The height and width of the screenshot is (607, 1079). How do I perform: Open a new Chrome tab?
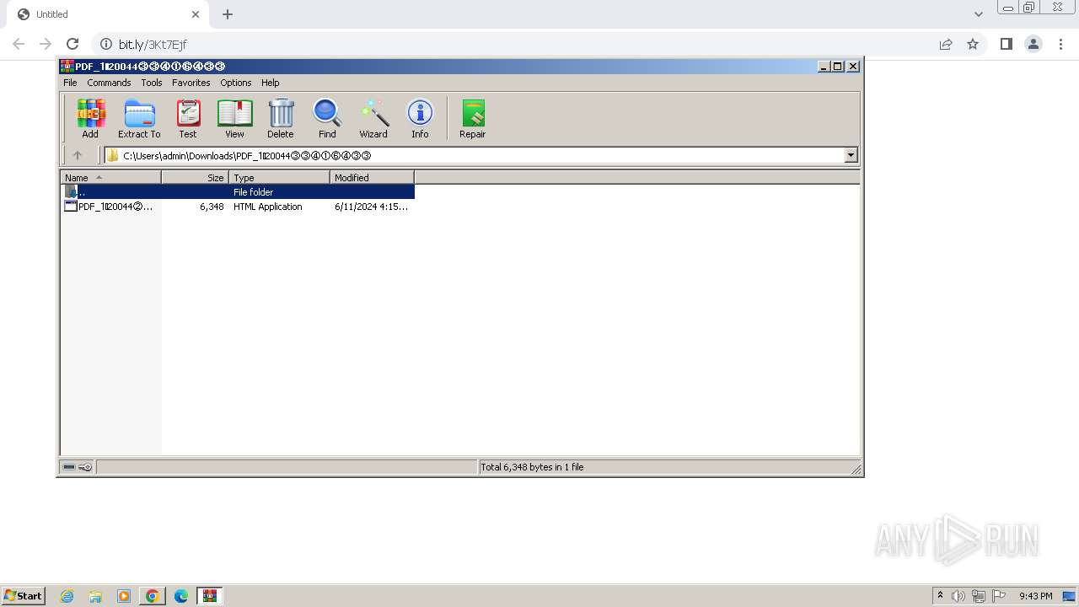228,14
